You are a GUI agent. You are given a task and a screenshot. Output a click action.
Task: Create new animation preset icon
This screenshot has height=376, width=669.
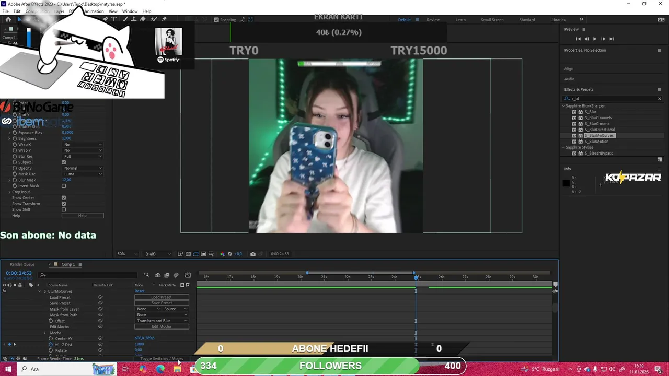pos(660,160)
